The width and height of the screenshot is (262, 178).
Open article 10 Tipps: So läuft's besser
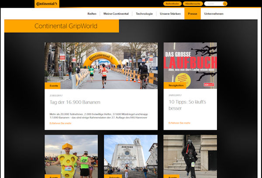(x=187, y=105)
